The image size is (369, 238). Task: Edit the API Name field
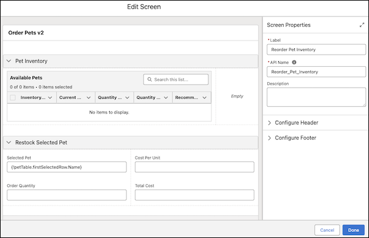pyautogui.click(x=316, y=72)
